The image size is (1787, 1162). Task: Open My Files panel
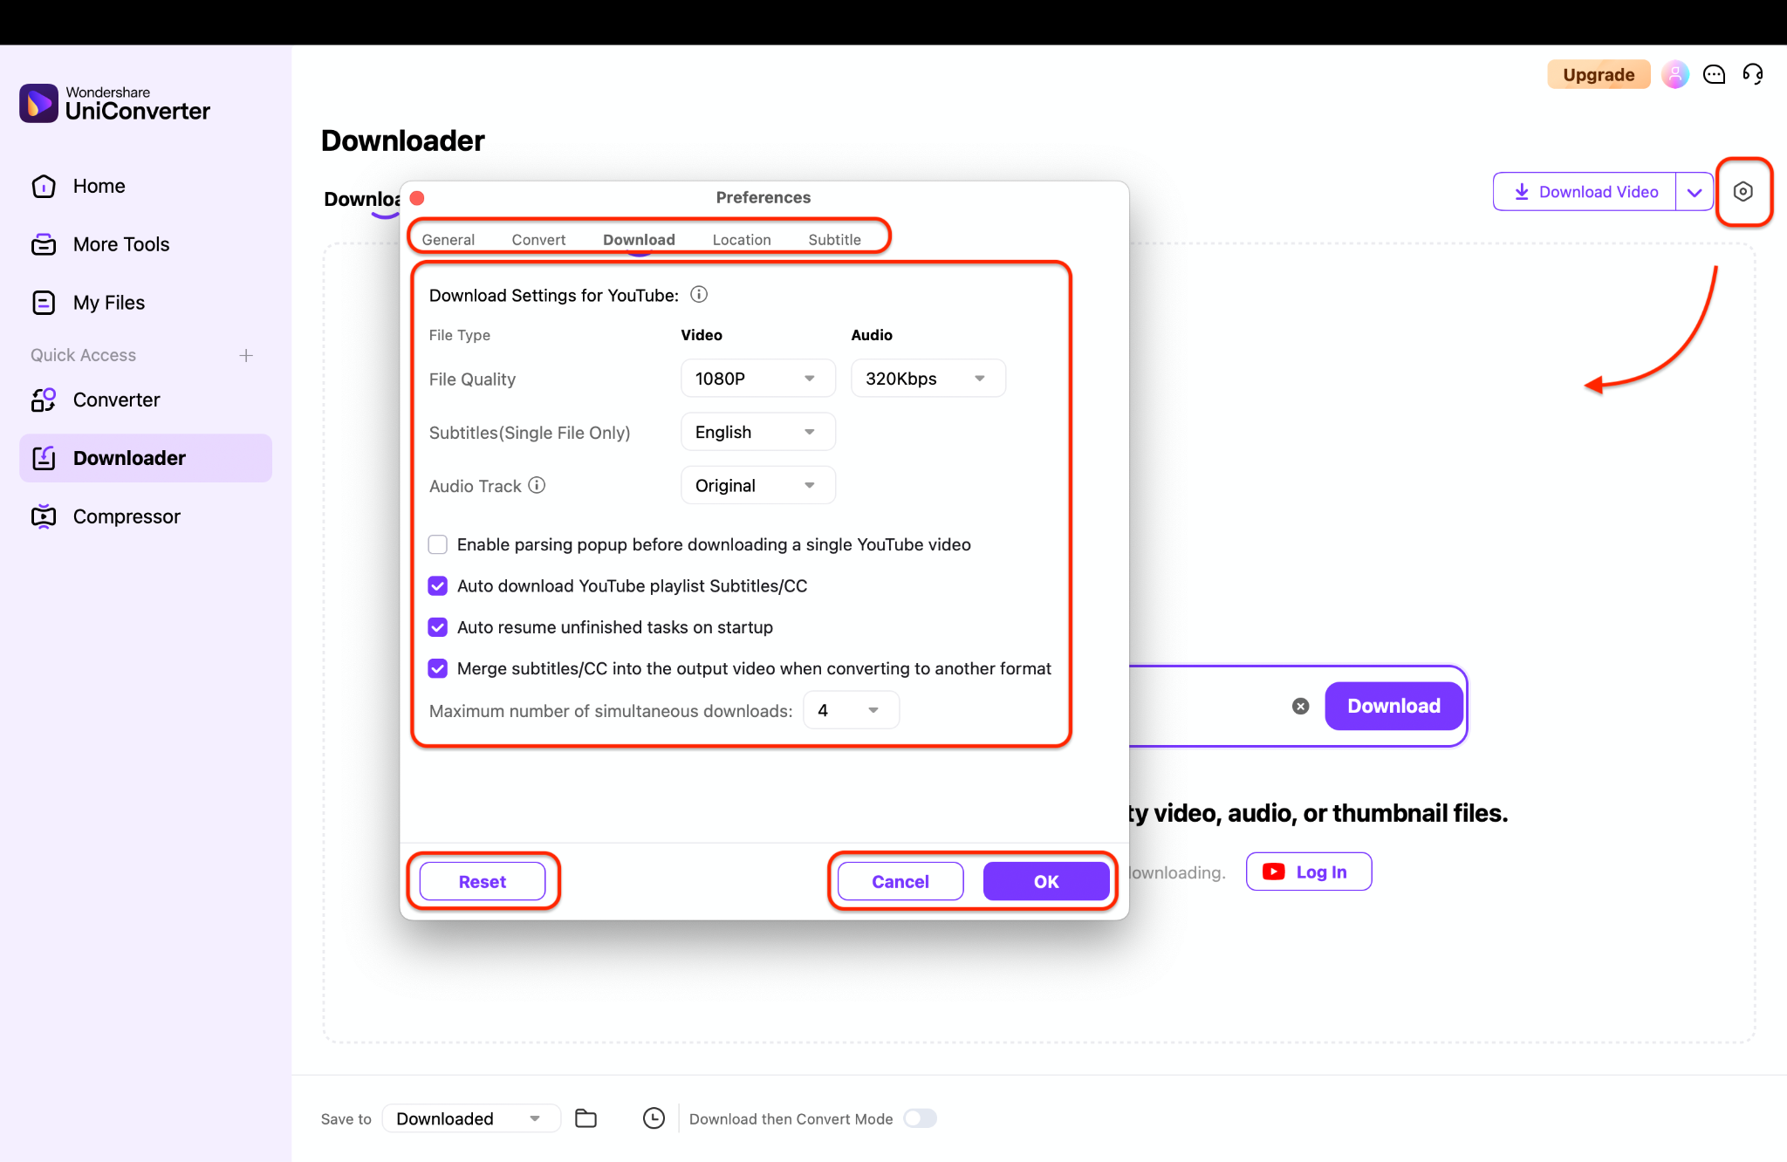point(107,302)
